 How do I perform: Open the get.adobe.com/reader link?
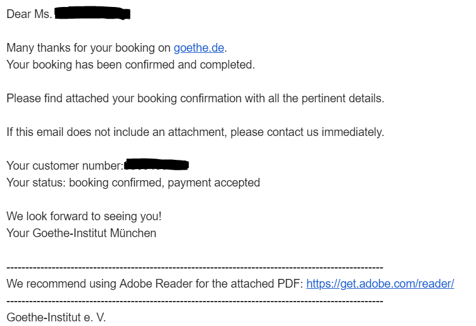(x=380, y=284)
